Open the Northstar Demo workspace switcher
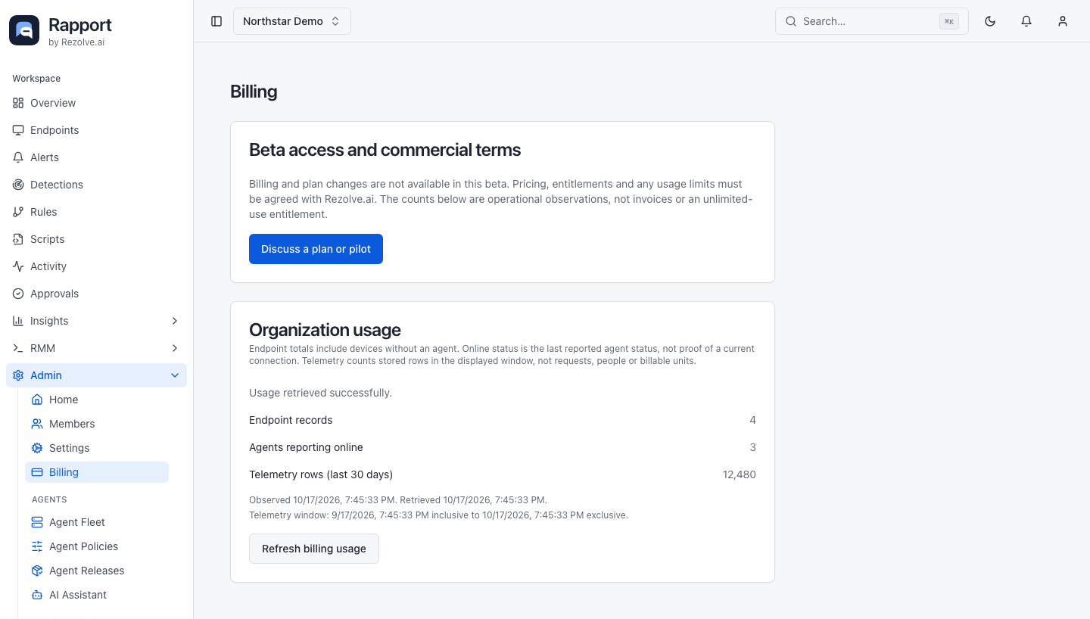 (x=292, y=21)
